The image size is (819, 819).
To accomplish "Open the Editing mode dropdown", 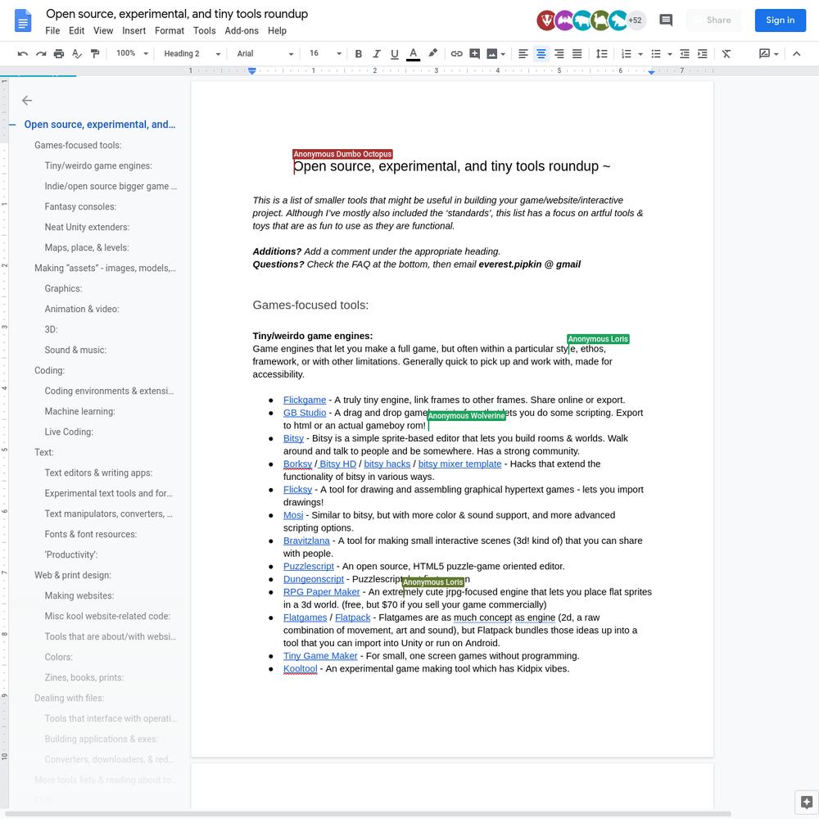I will pos(768,54).
